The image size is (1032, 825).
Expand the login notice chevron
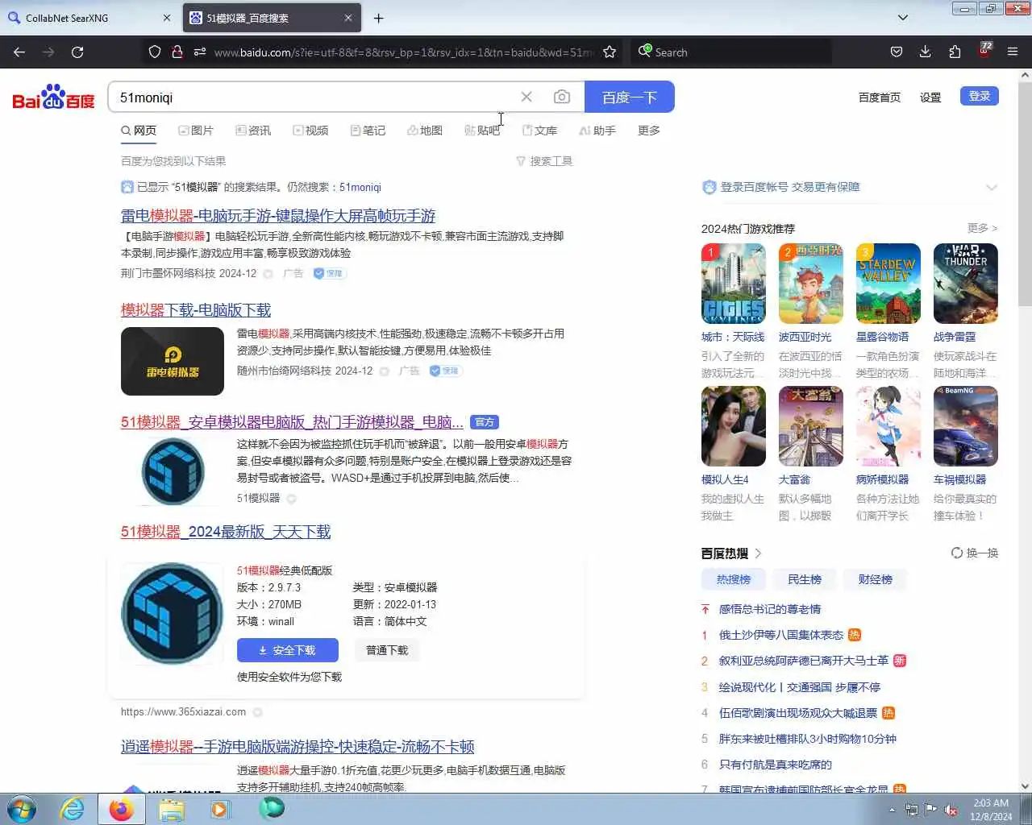pyautogui.click(x=991, y=187)
